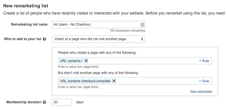Image resolution: width=226 pixels, height=109 pixels.
Task: Click the 'New remarketing list' heading
Action: [26, 6]
